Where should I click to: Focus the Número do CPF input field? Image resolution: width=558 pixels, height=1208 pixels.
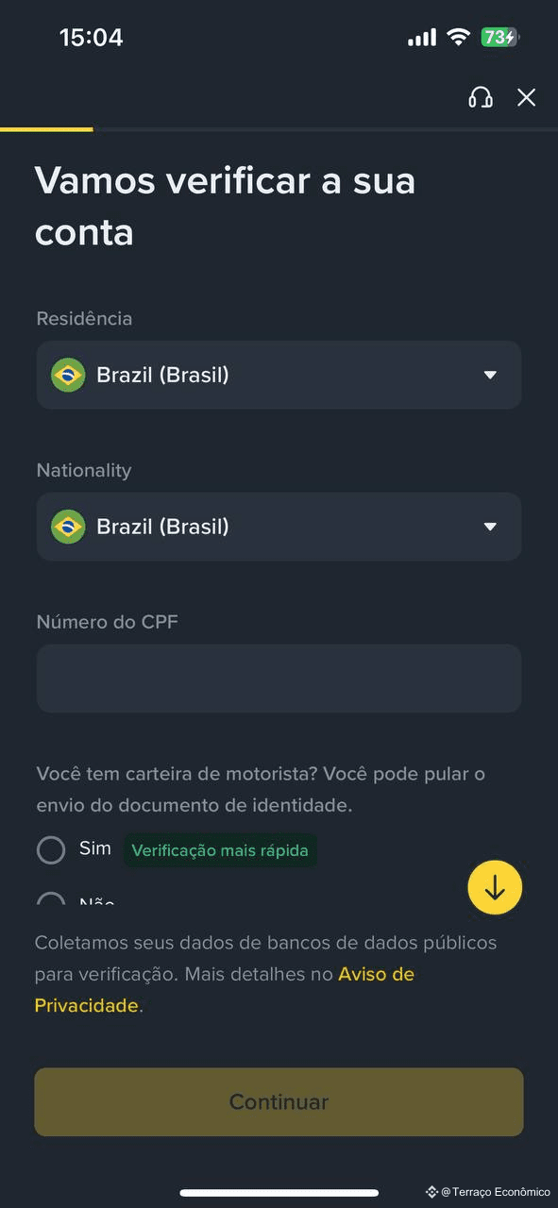(279, 679)
